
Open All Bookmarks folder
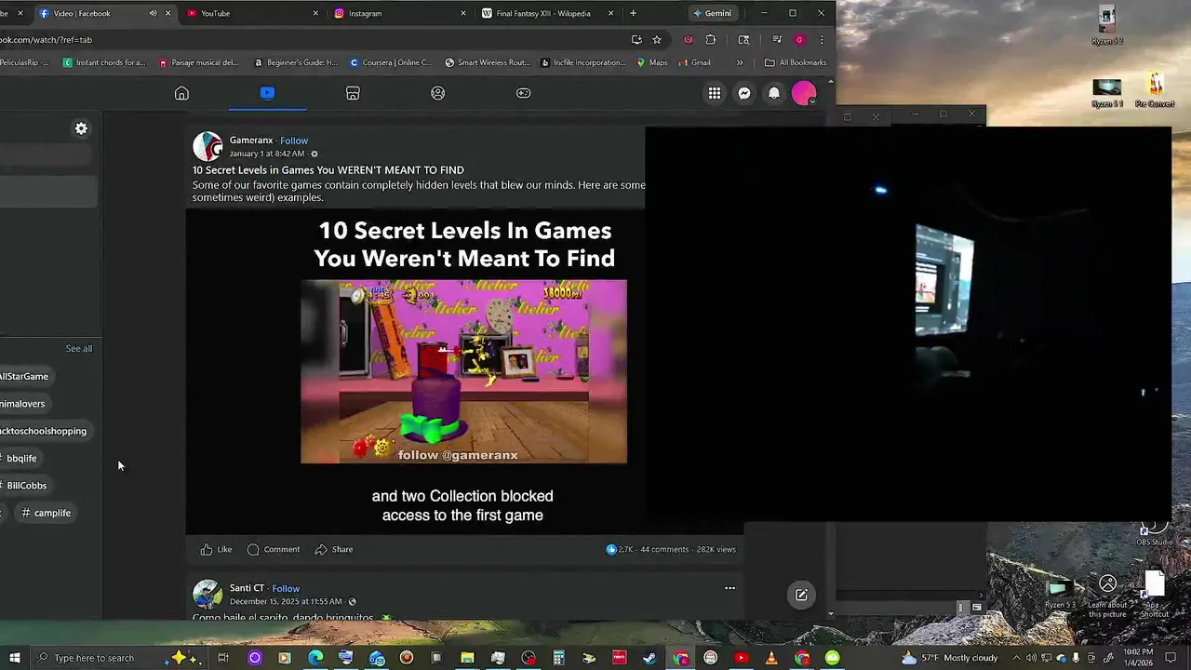click(796, 62)
